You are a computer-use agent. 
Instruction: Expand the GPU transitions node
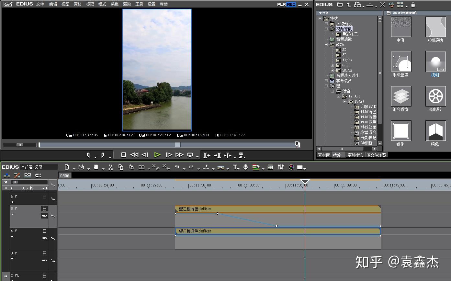pos(333,65)
